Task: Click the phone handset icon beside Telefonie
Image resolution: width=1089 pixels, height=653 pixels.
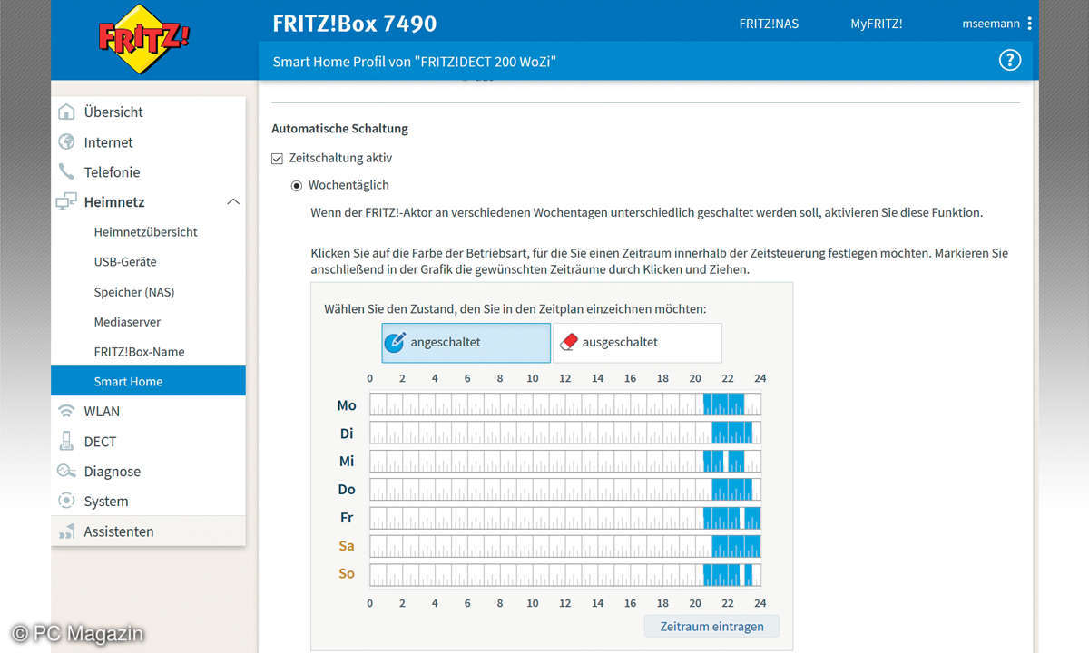Action: click(66, 171)
